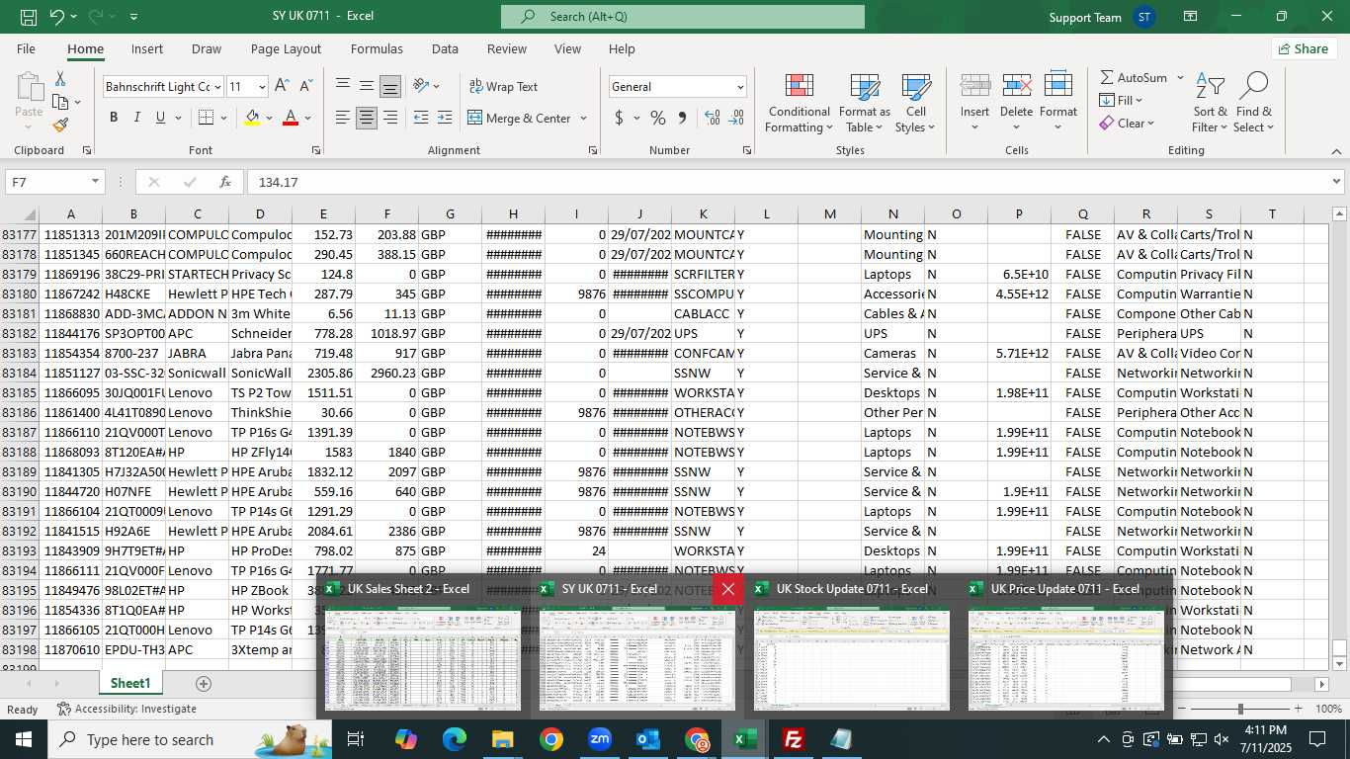
Task: Click the horizontal scroll right arrow
Action: [x=1321, y=684]
